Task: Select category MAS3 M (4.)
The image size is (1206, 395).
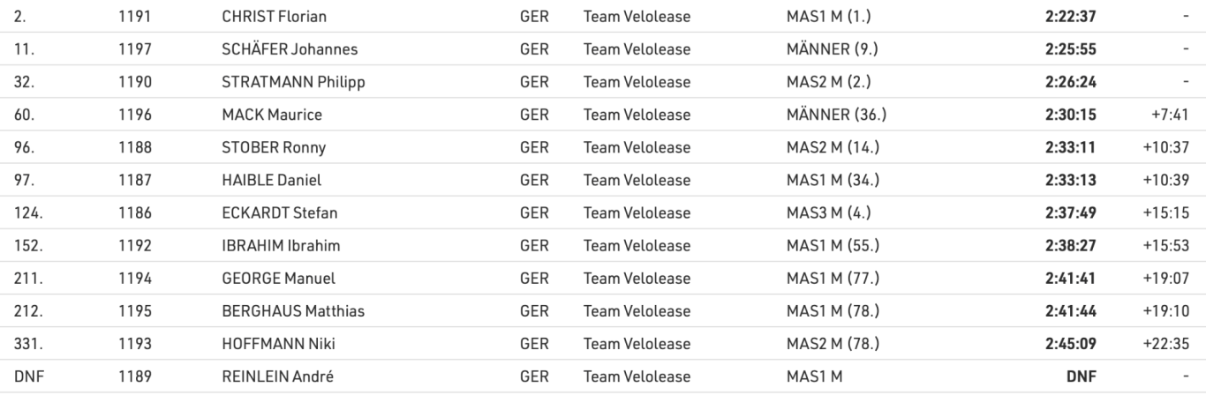Action: [829, 212]
